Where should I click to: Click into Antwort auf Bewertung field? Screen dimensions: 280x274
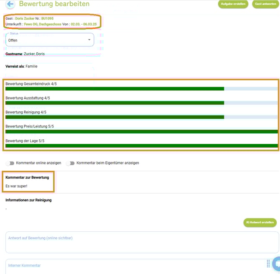tap(142, 242)
